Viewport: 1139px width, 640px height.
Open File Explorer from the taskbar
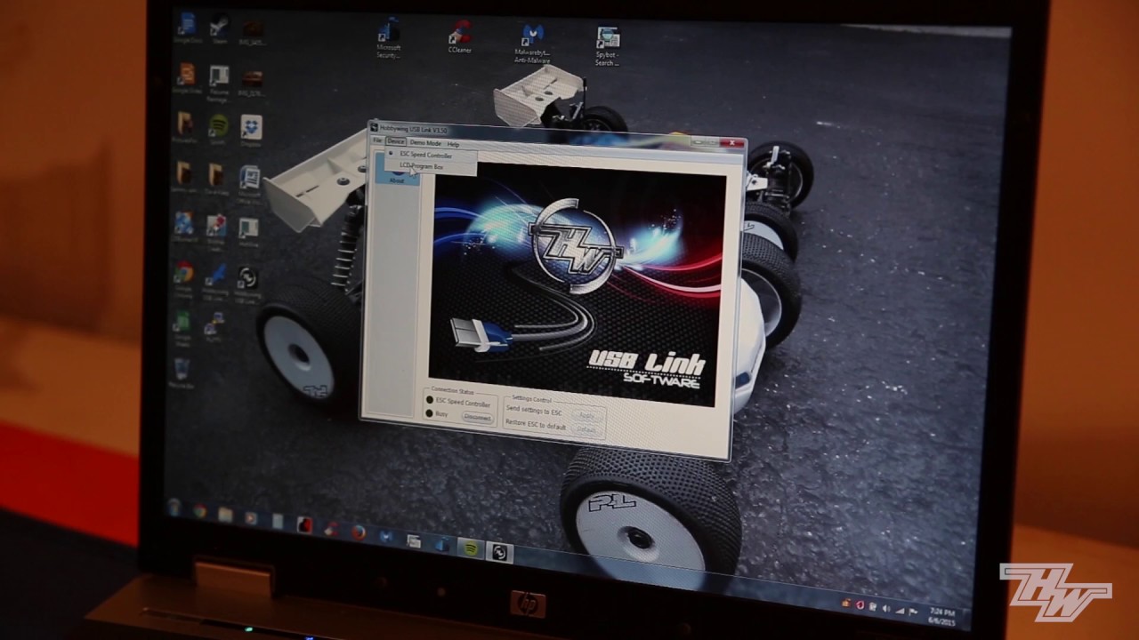point(225,514)
